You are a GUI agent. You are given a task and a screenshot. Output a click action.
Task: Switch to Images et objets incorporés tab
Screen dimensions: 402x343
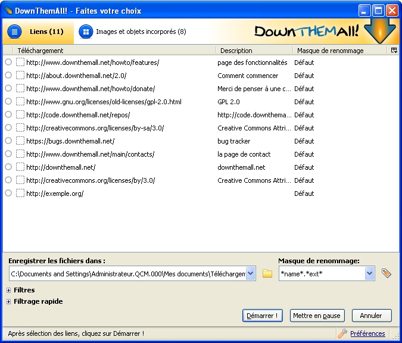(x=141, y=32)
